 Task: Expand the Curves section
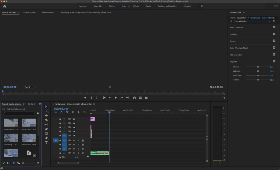(x=233, y=41)
